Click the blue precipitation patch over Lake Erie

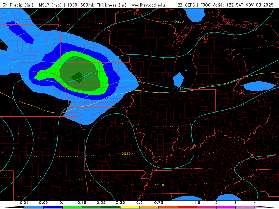tap(259, 86)
